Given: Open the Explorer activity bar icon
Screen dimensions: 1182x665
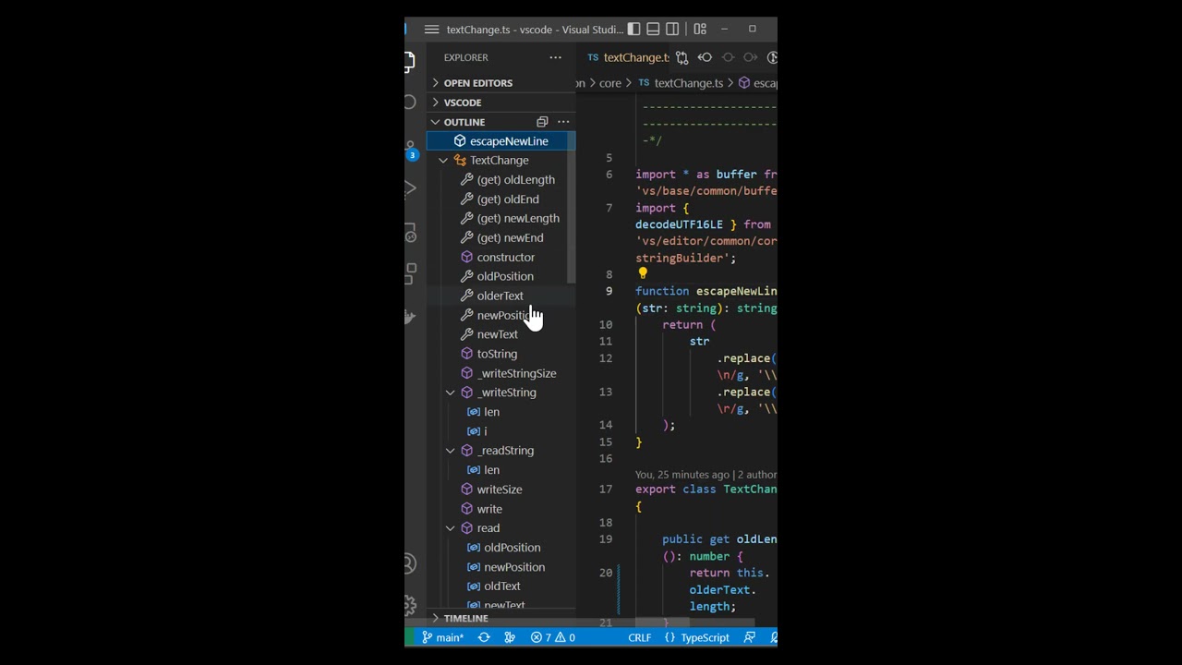Looking at the screenshot, I should point(410,62).
